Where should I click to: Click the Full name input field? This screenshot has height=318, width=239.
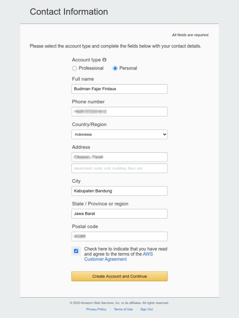[119, 89]
